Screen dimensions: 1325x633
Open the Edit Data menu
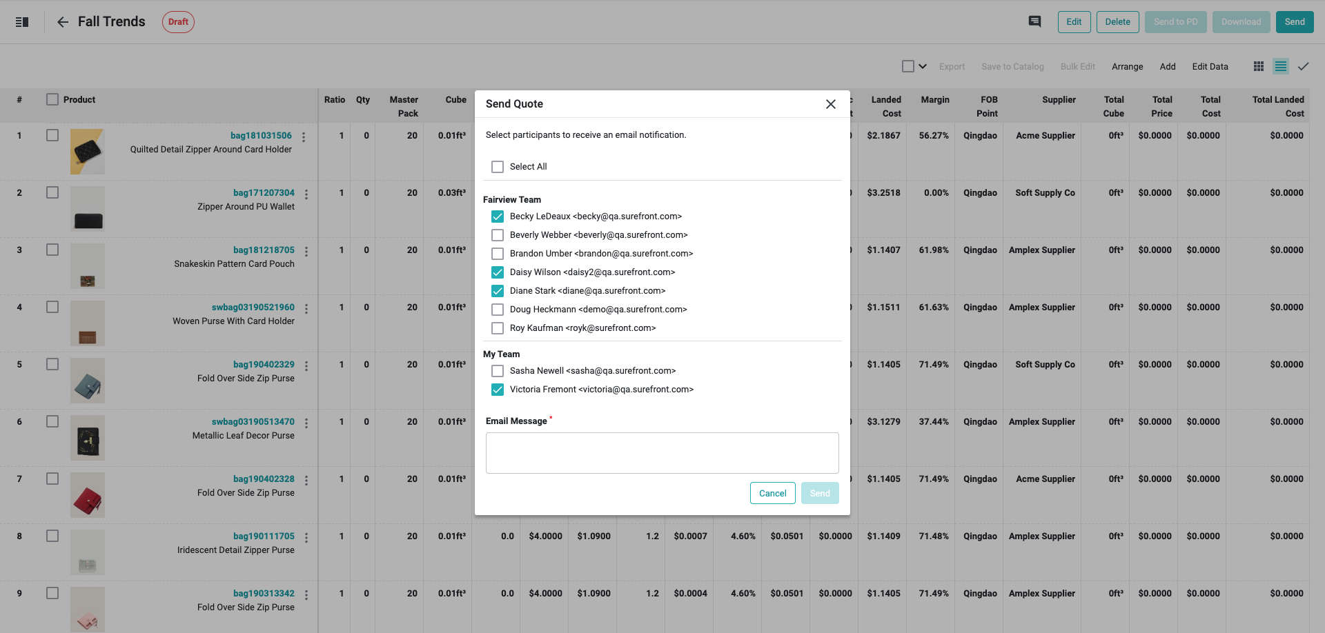tap(1210, 67)
